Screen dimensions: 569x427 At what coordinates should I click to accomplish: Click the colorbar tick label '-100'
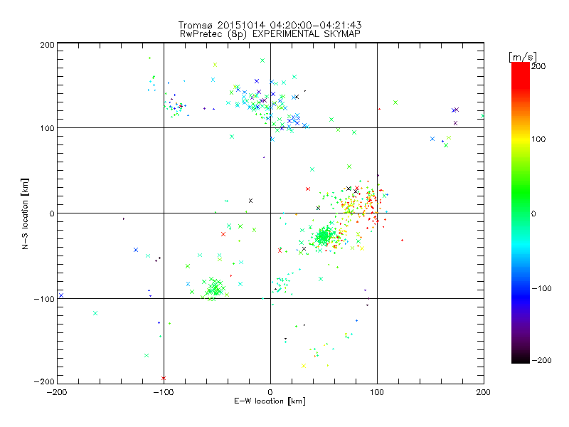point(541,289)
